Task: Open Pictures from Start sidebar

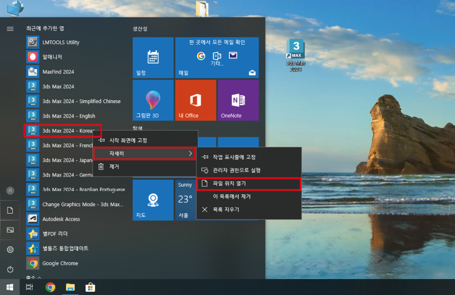Action: click(x=10, y=230)
